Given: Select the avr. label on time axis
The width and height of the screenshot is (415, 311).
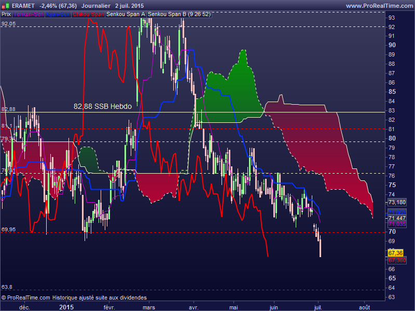Looking at the screenshot, I should coord(193,307).
